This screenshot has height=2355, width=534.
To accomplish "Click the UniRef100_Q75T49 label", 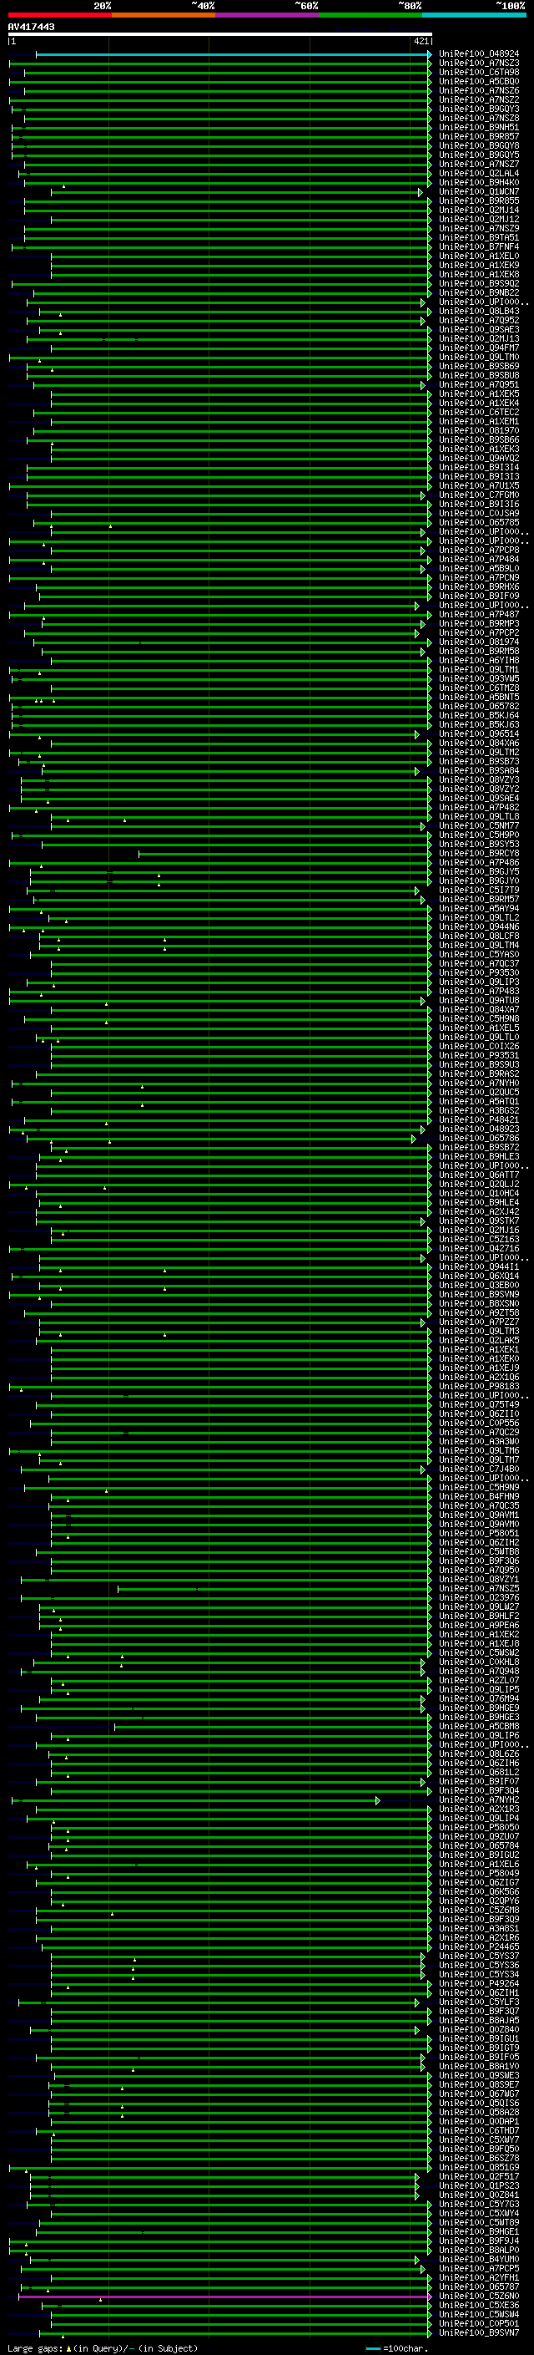I will pyautogui.click(x=478, y=1404).
